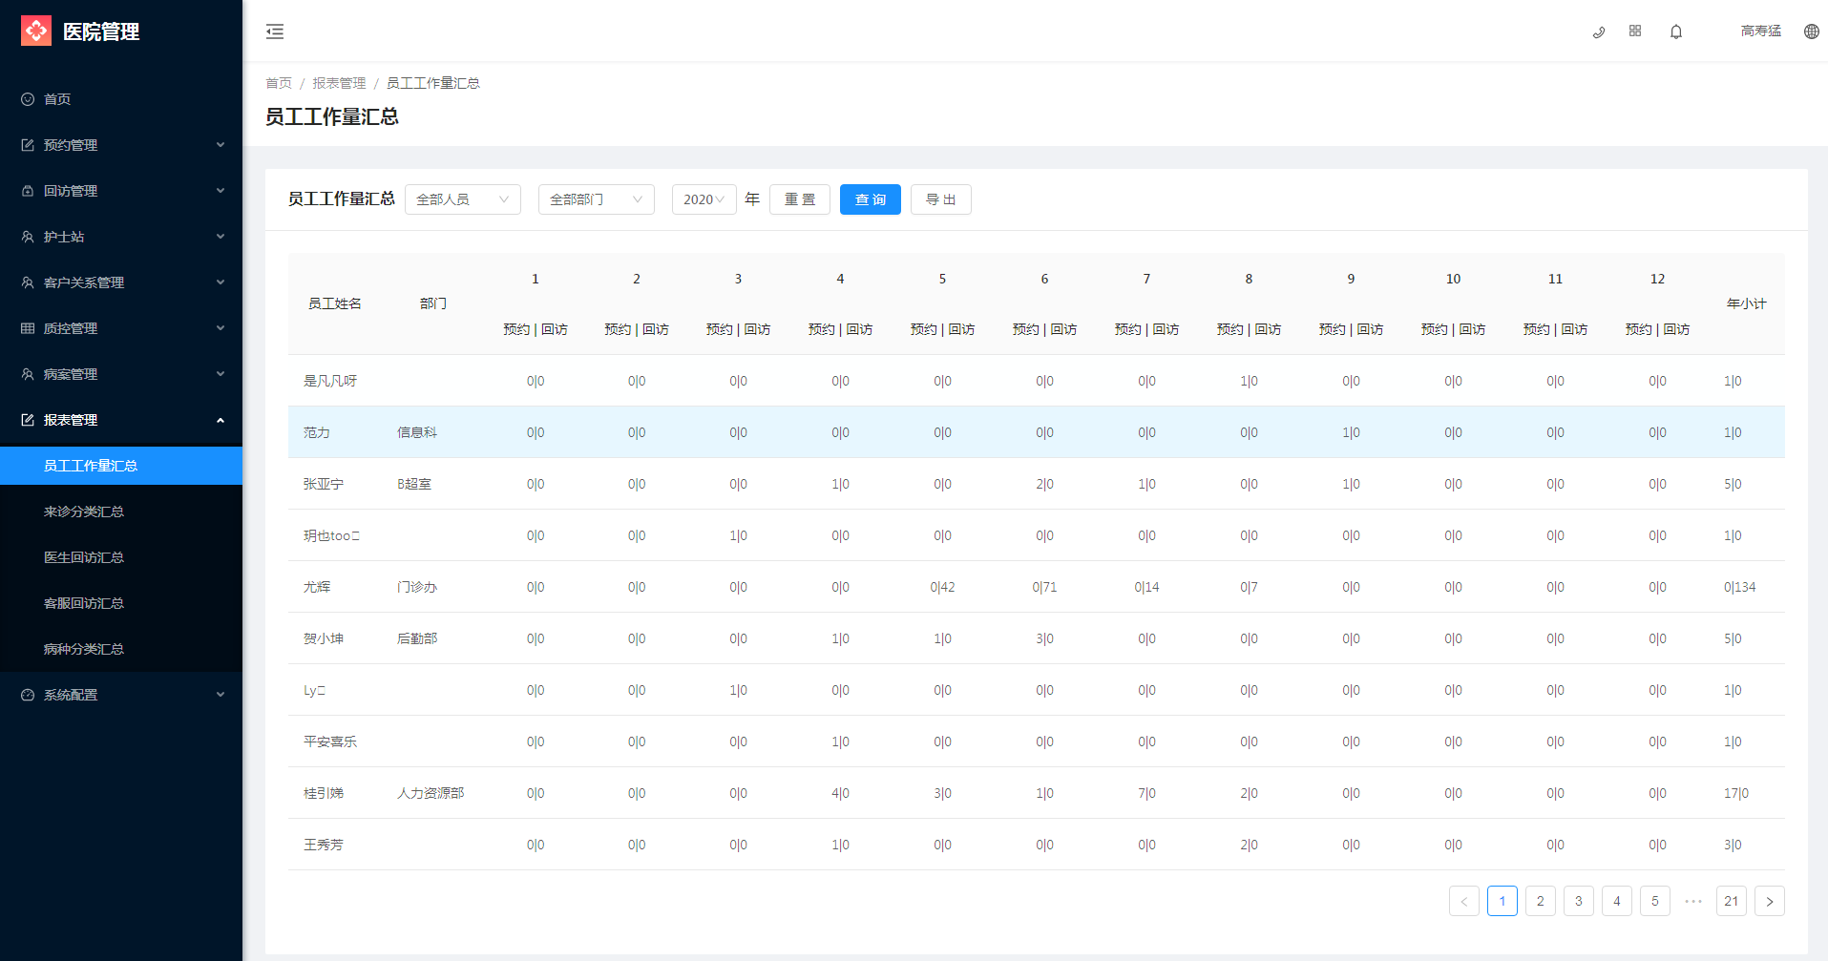Screen dimensions: 1828x961
Task: Collapse the 报表管理 submenu chevron
Action: pyautogui.click(x=221, y=420)
